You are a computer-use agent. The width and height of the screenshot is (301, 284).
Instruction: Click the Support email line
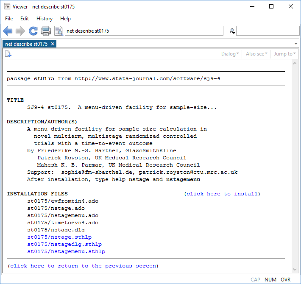click(132, 172)
